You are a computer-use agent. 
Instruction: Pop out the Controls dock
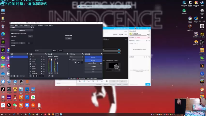tap(101, 54)
